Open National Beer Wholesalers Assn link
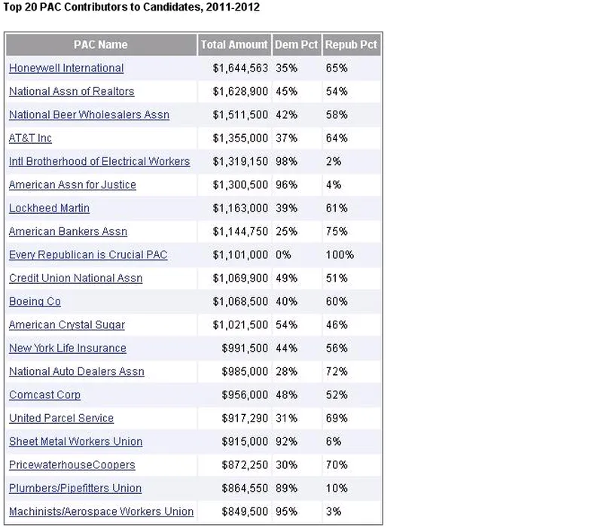 [x=89, y=115]
